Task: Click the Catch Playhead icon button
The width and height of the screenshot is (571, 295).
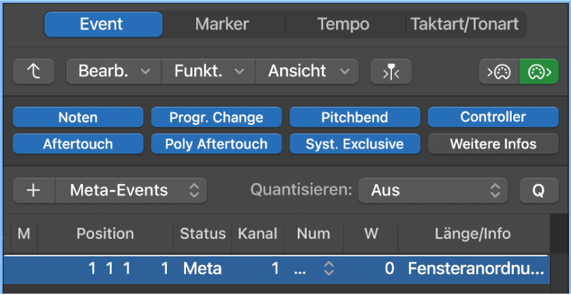Action: 391,71
